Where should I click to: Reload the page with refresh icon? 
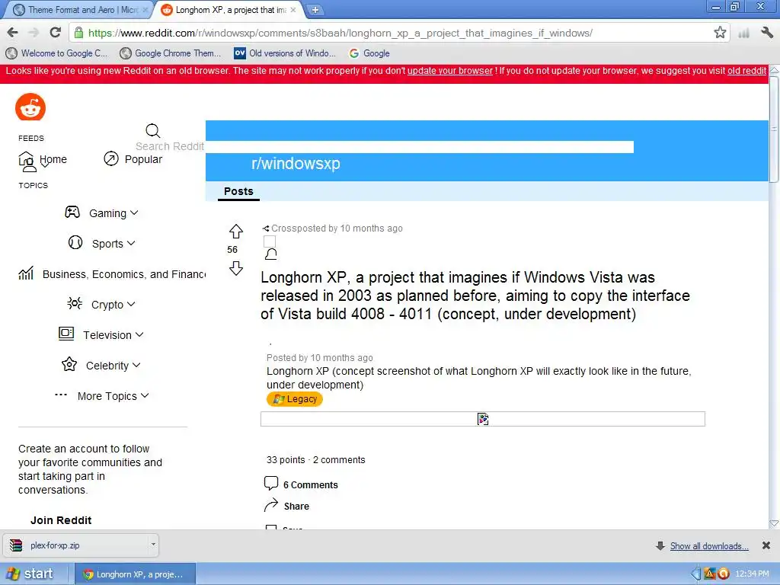55,33
